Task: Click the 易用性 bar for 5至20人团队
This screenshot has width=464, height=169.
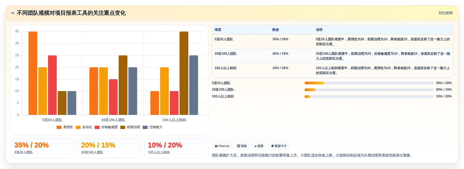Action: coord(33,73)
